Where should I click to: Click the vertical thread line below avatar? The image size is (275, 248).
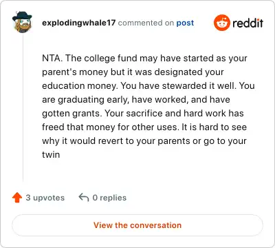23,107
